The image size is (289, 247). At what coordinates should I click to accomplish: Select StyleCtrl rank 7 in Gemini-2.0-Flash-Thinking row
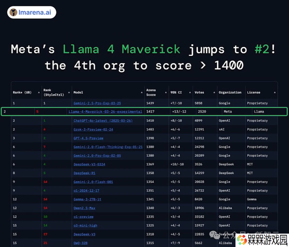click(44, 147)
